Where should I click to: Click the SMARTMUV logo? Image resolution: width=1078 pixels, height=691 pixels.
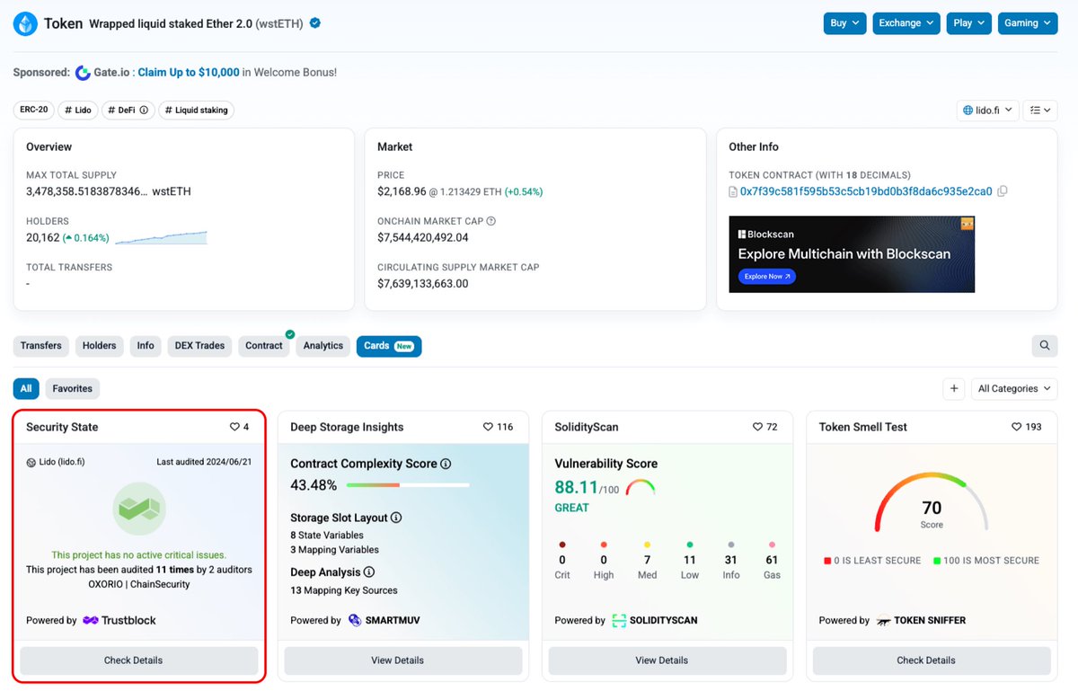(384, 620)
